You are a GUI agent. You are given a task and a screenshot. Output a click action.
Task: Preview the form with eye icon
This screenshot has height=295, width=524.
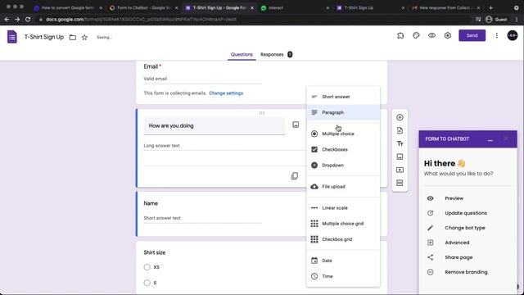point(431,35)
